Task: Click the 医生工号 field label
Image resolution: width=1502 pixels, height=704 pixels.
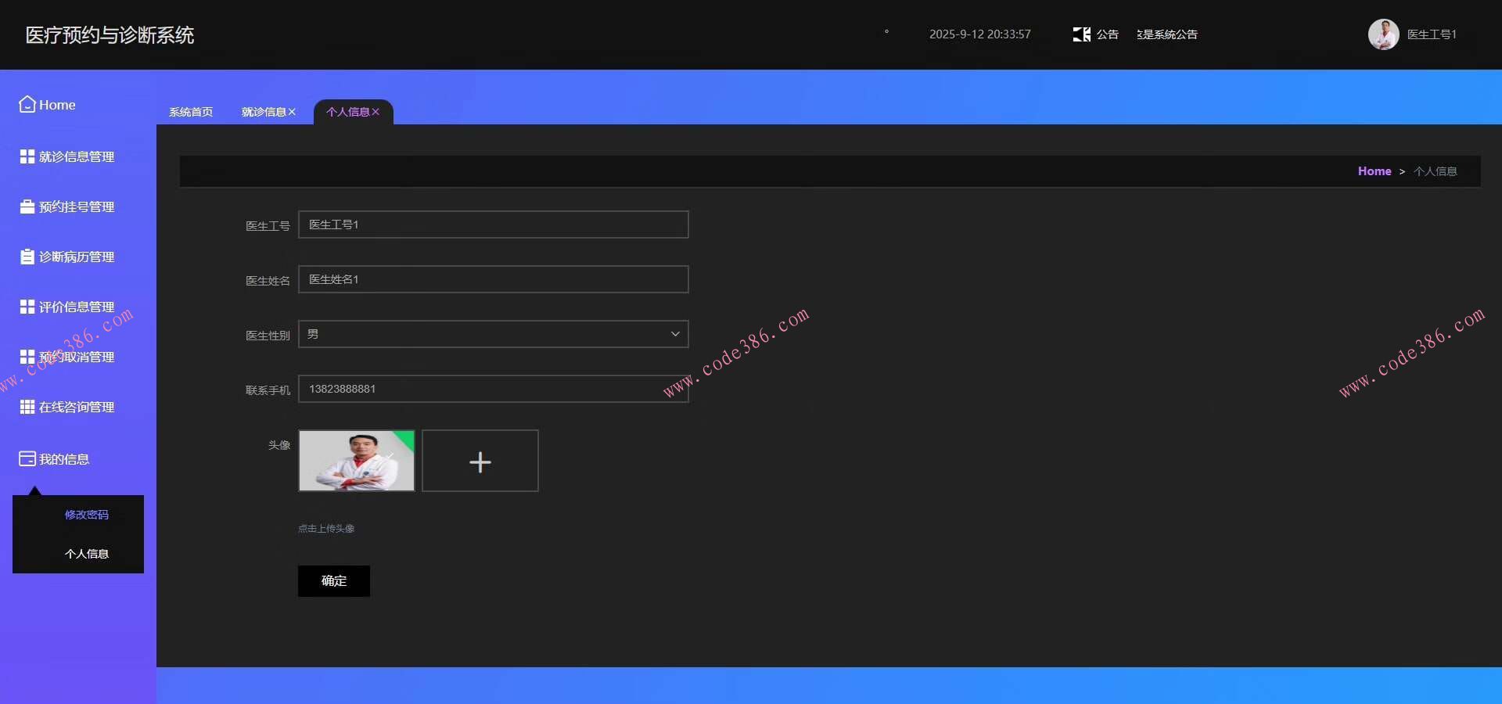Action: pyautogui.click(x=268, y=226)
